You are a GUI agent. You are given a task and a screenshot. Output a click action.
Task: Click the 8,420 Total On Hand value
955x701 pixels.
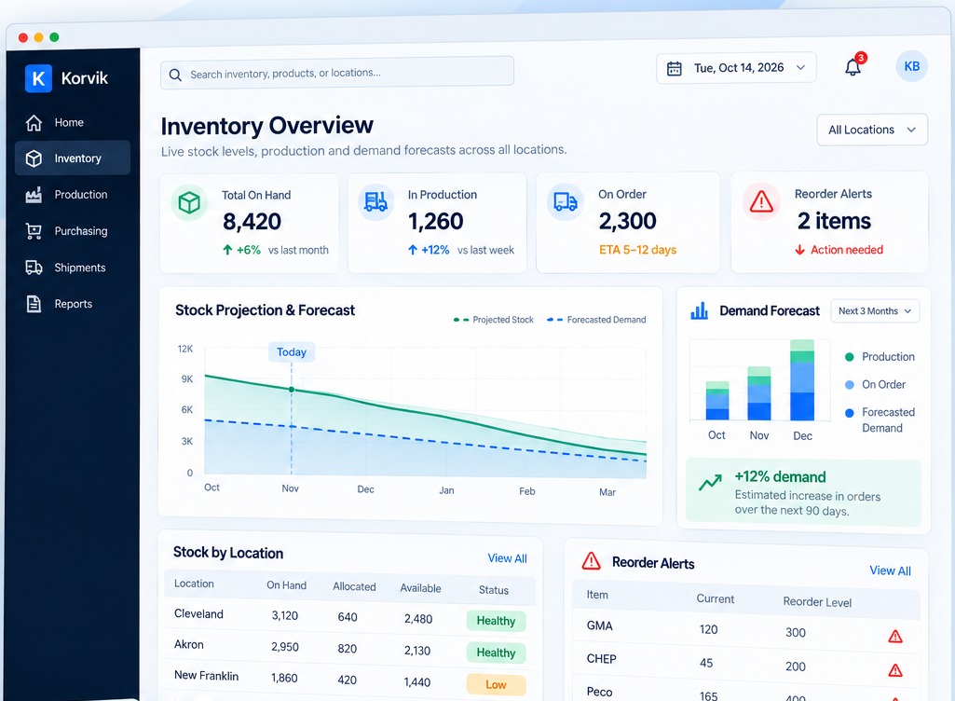252,221
